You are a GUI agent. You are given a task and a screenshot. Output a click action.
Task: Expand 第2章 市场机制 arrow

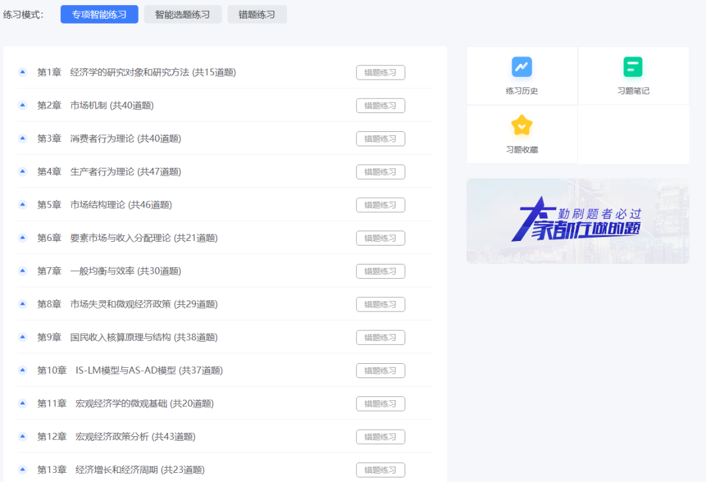[x=22, y=106]
